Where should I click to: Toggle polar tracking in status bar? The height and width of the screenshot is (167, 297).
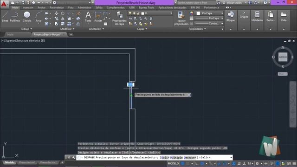click(x=202, y=164)
